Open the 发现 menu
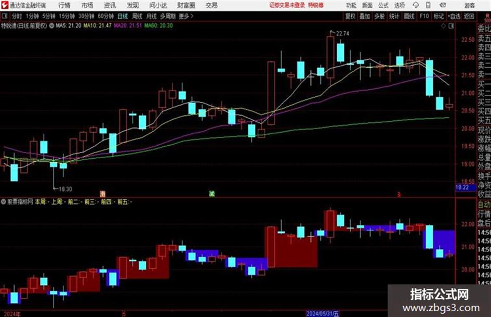Image resolution: width=491 pixels, height=317 pixels. click(133, 5)
